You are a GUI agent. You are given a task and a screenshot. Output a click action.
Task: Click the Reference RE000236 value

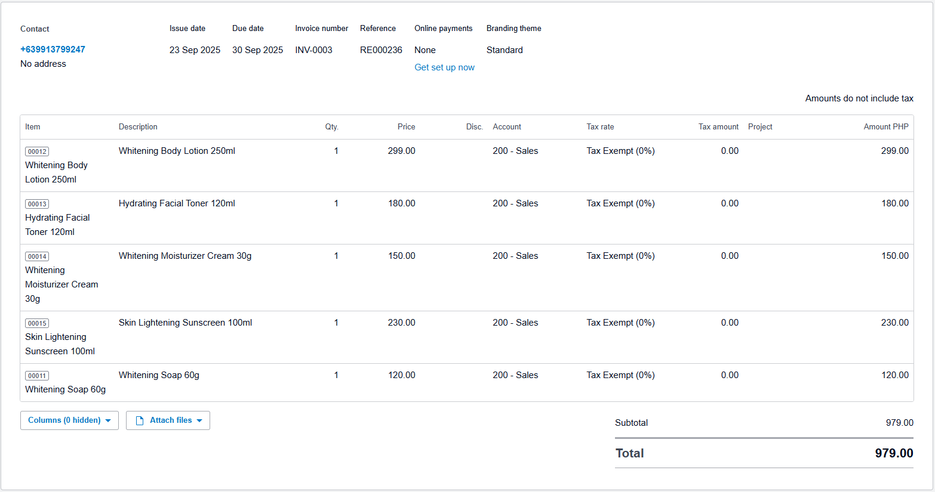click(x=381, y=50)
